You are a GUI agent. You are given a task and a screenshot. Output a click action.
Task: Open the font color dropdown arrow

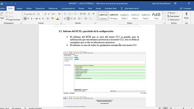pyautogui.click(x=60, y=18)
